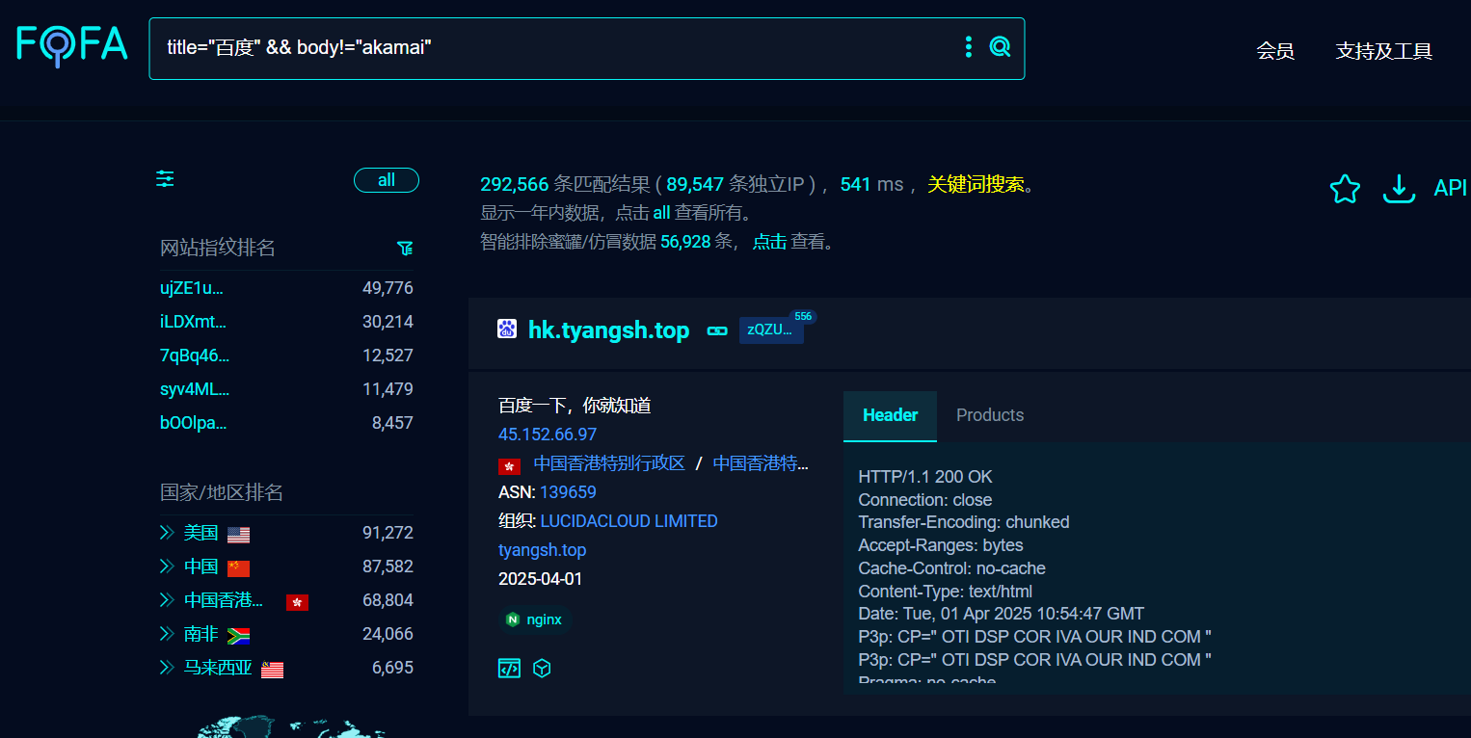Screen dimensions: 1471x738
Task: Click the Malaysia flag icon
Action: click(x=273, y=670)
